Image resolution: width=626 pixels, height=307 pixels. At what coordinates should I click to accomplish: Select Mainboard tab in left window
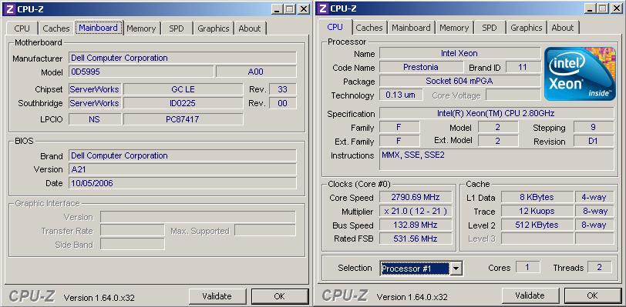tap(98, 28)
